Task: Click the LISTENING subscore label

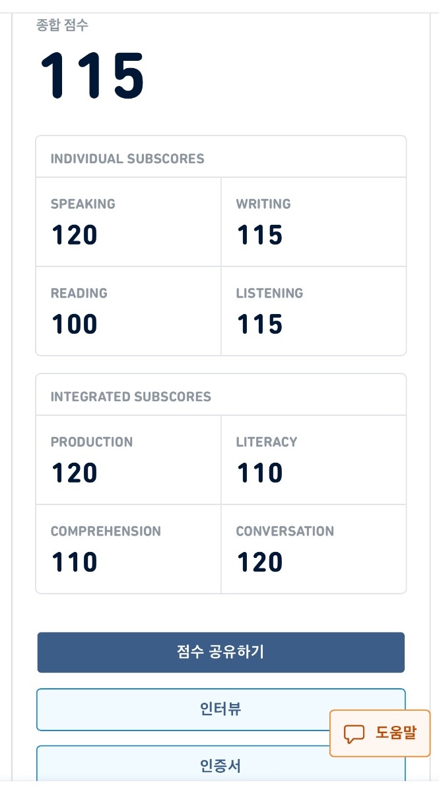Action: (269, 293)
